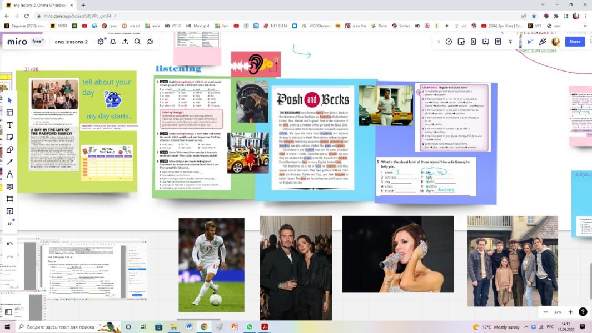Expand more collaboration tools
592x333 pixels.
[x=510, y=42]
